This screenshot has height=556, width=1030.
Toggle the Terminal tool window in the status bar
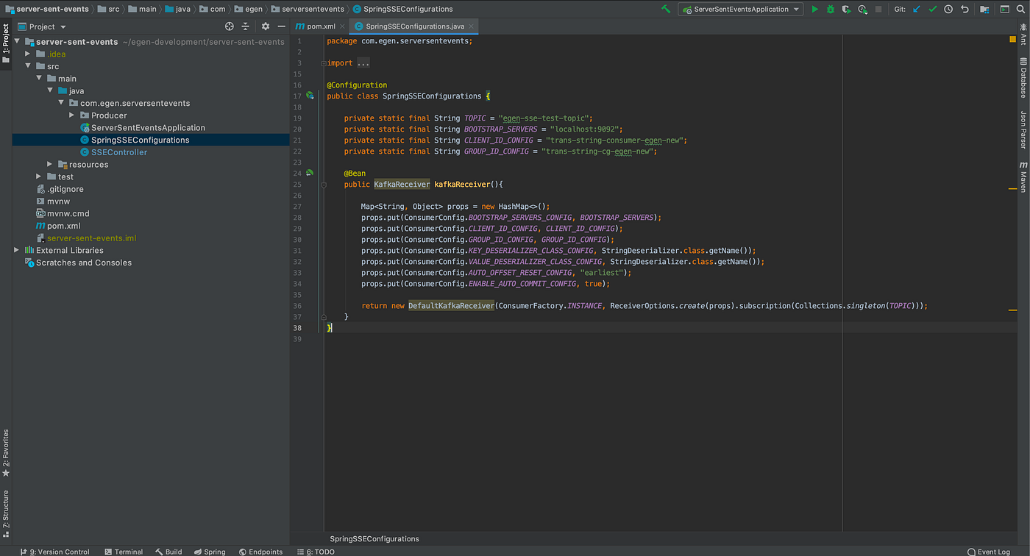(x=123, y=552)
